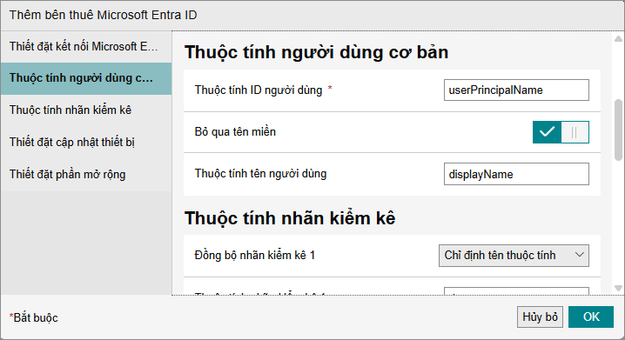Click the displayName input field
This screenshot has height=340, width=625.
point(516,174)
